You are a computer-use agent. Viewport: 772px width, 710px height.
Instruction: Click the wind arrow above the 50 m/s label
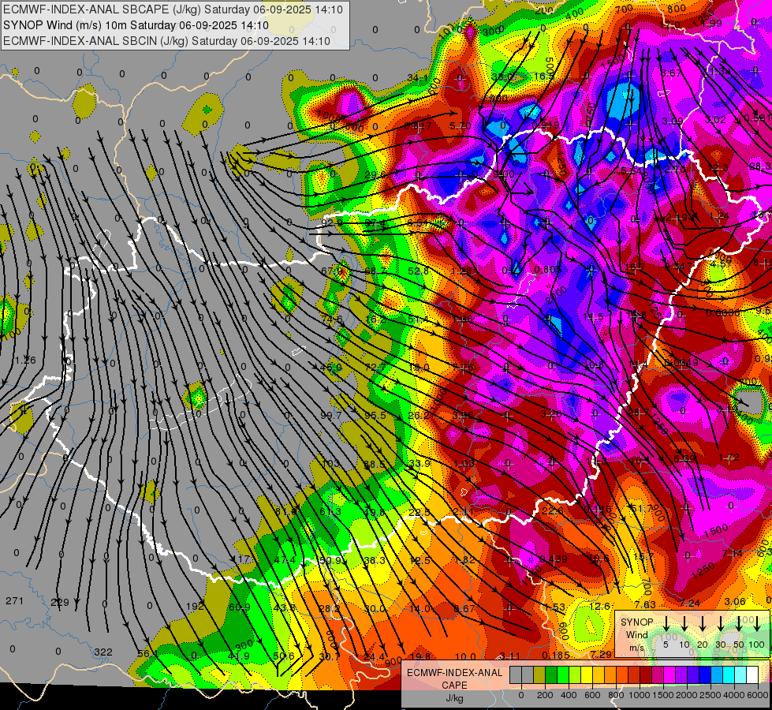[739, 623]
